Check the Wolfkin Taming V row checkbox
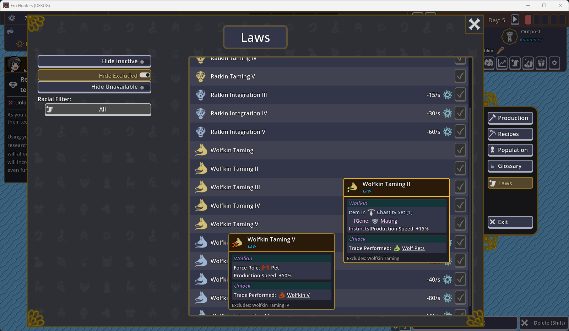Viewport: 569px width, 331px height. (460, 224)
